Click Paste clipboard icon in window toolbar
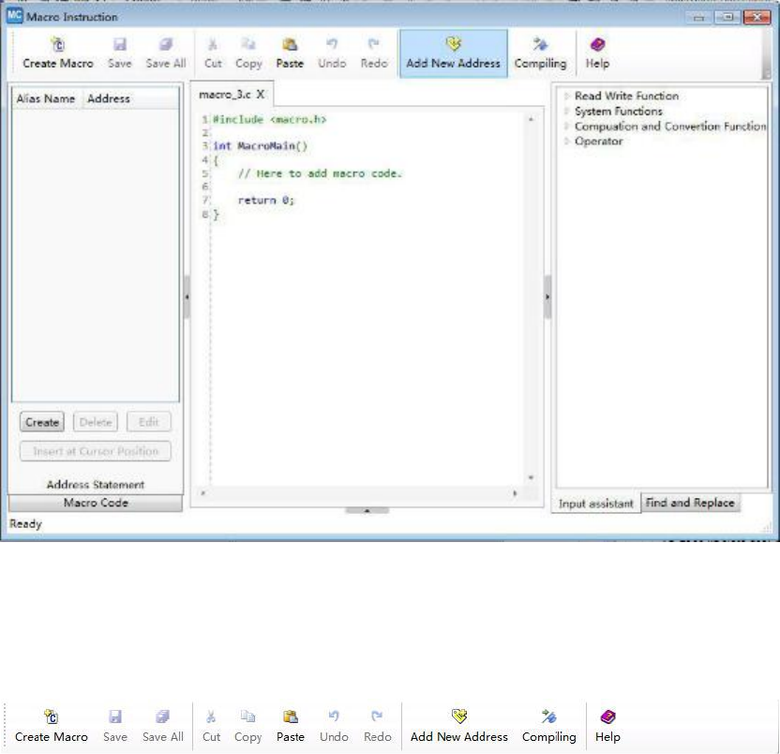Viewport: 780px width, 754px height. 290,45
